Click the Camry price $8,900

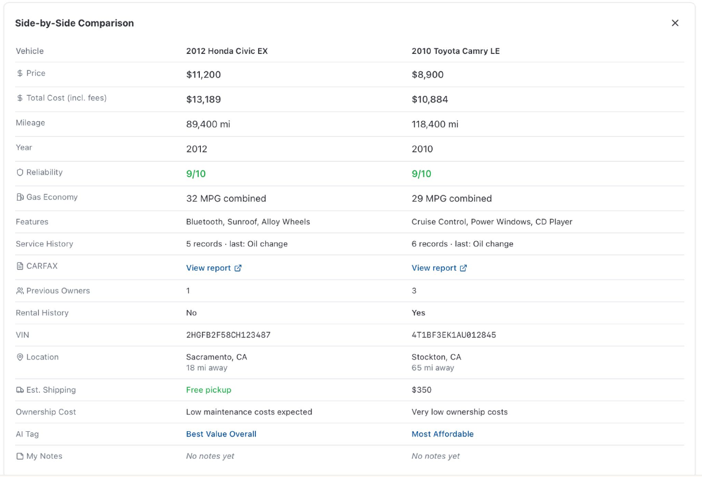pos(428,75)
